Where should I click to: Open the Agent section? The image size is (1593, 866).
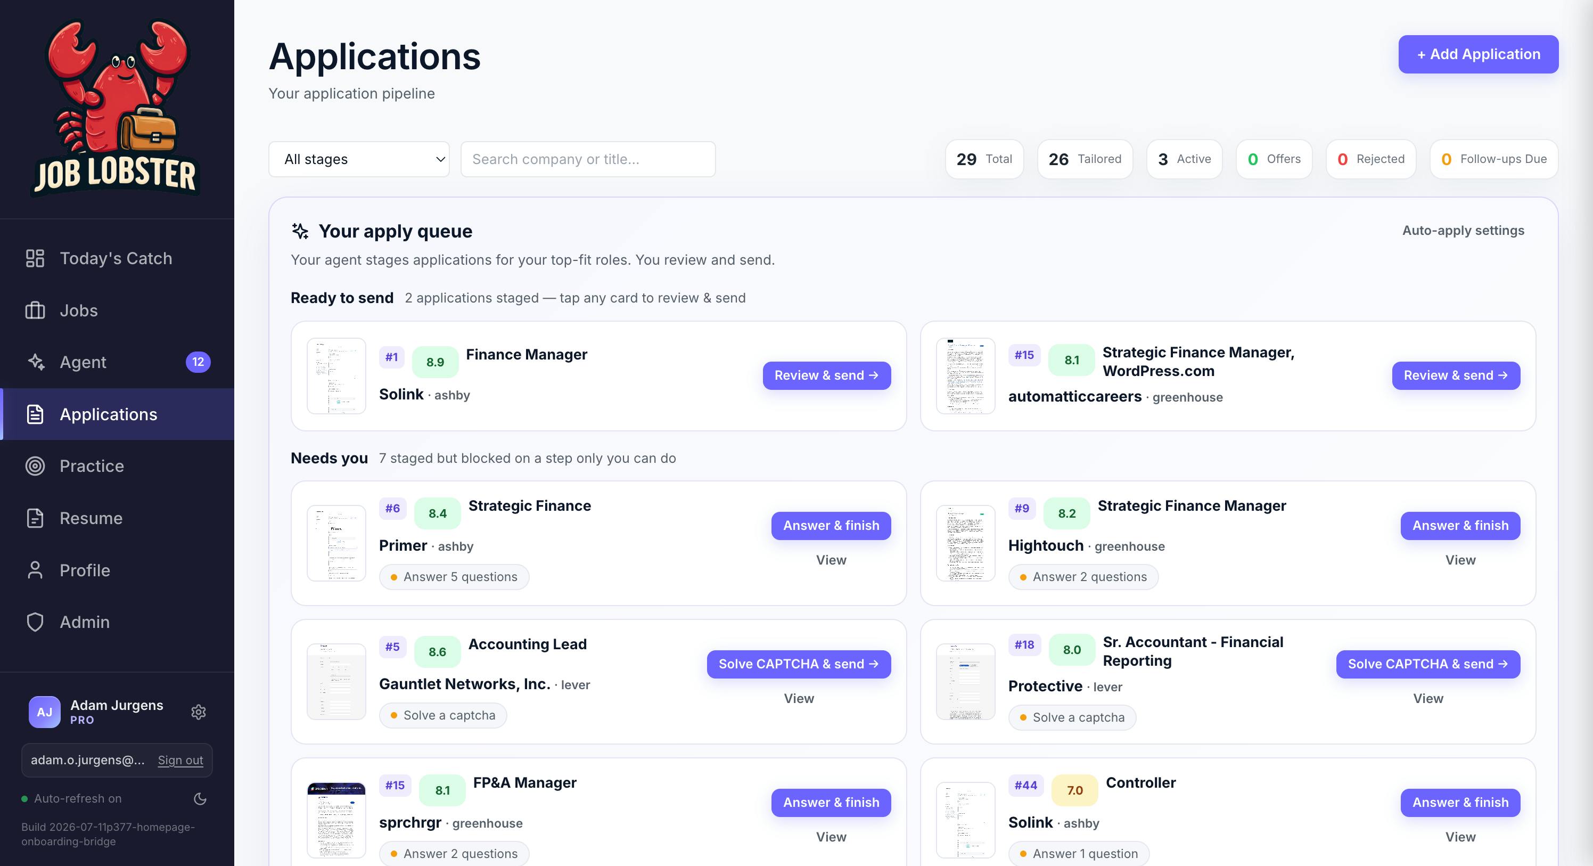tap(117, 362)
